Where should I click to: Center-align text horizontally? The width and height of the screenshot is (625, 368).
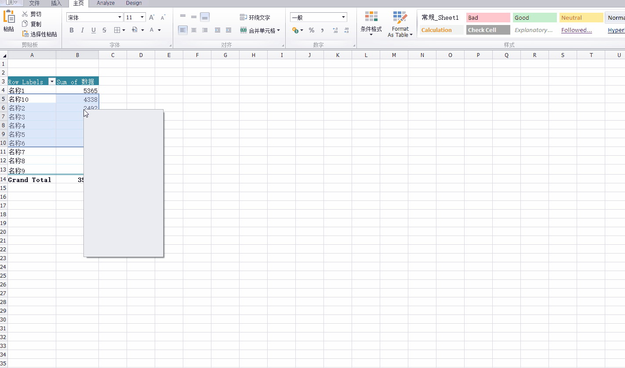194,30
